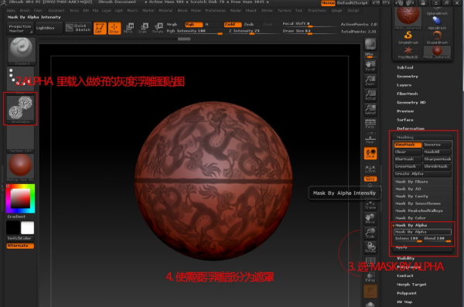Enable the Zadd sculpt mode
Screen dimensions: 464x307
click(233, 24)
